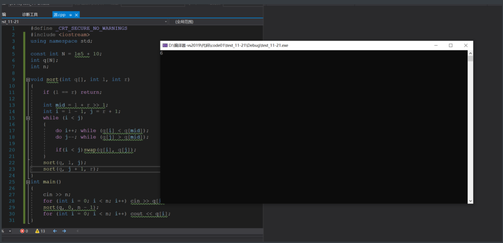Click the swap(q[i], q[j]) statement

[x=110, y=150]
